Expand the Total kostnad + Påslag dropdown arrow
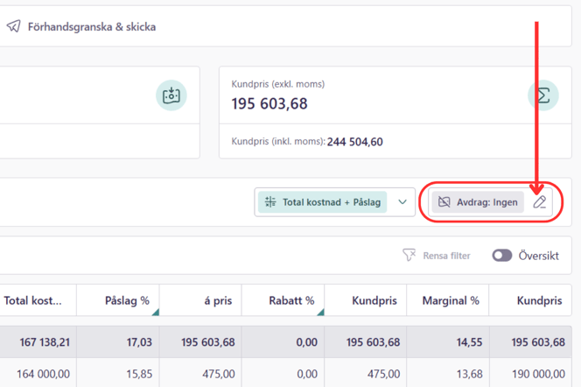 coord(402,202)
